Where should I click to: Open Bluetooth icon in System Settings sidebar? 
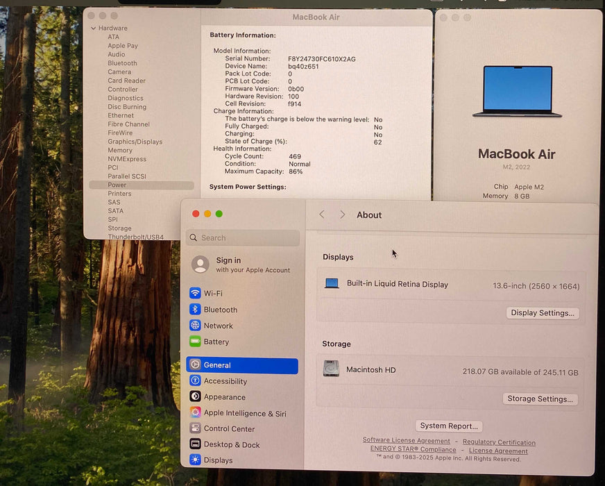[x=195, y=309]
